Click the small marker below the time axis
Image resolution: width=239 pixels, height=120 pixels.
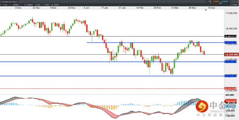206,10
